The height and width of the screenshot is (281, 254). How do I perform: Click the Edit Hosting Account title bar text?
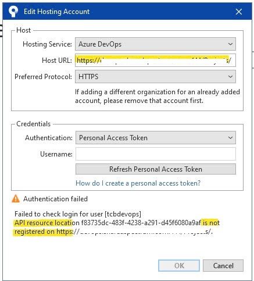(56, 12)
